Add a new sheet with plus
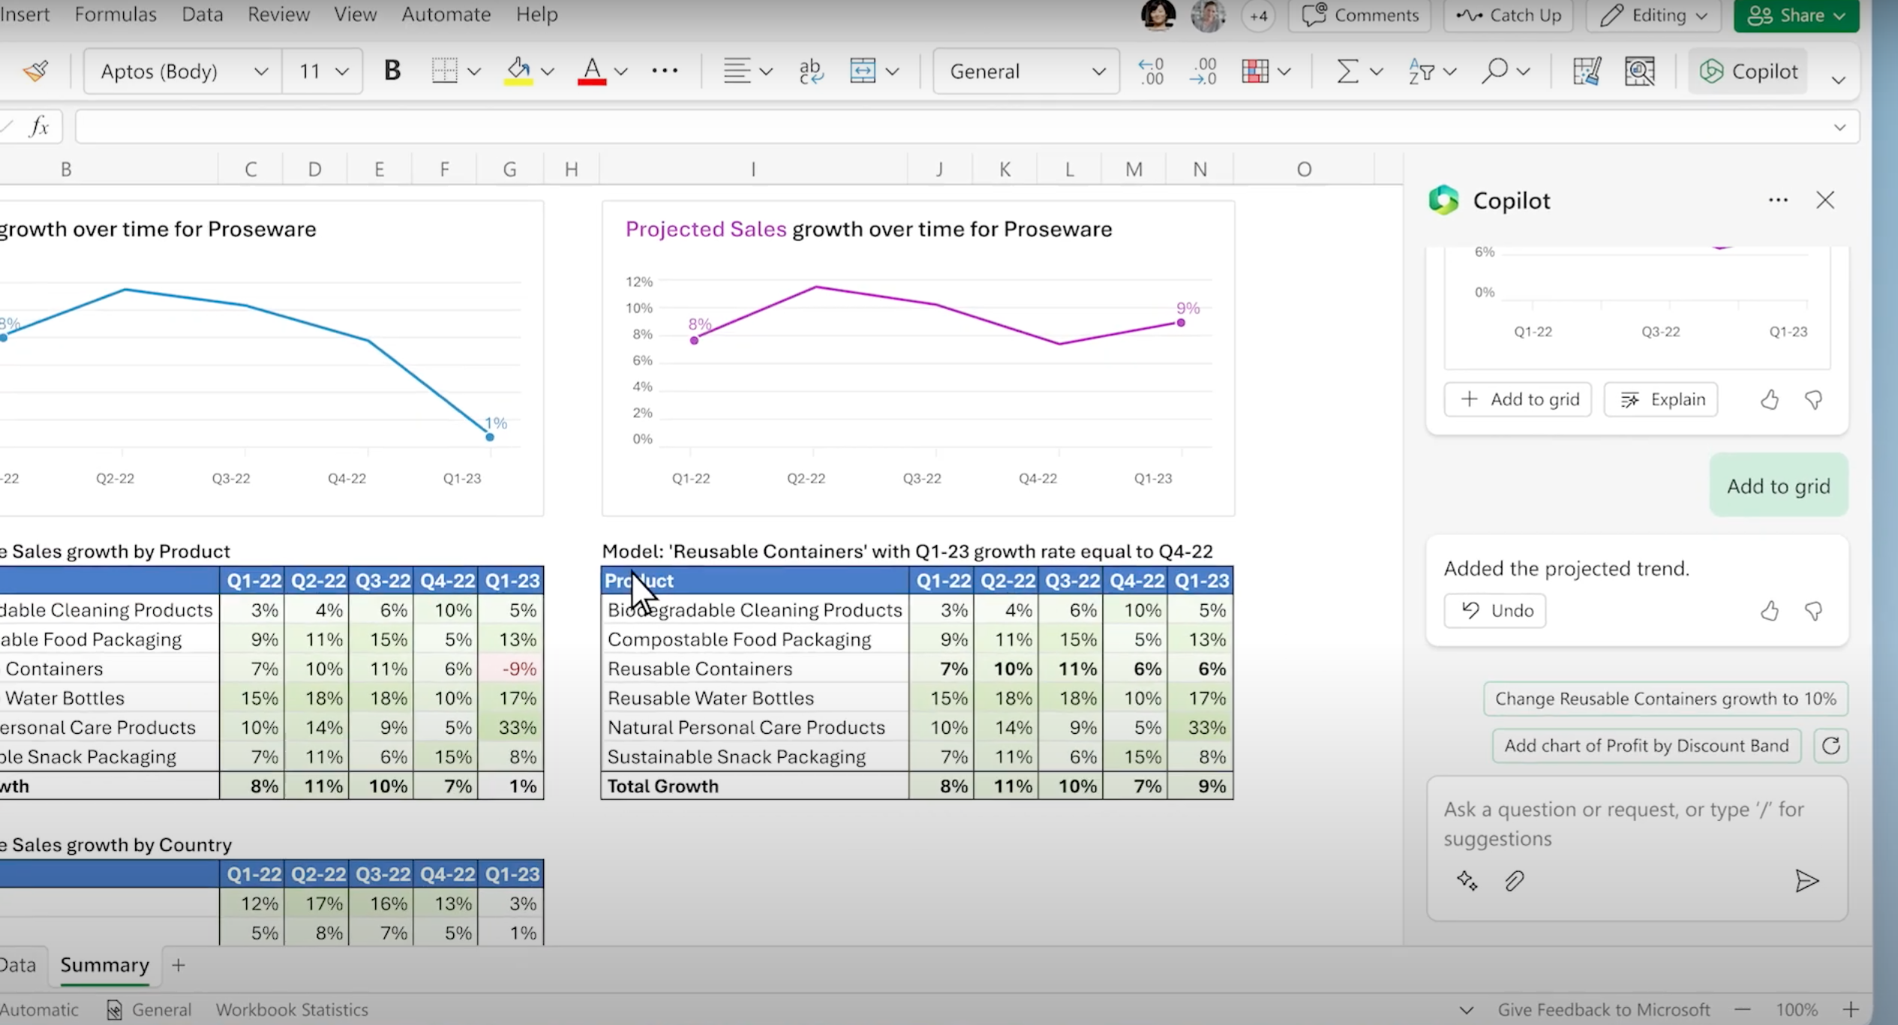This screenshot has height=1025, width=1898. [178, 966]
